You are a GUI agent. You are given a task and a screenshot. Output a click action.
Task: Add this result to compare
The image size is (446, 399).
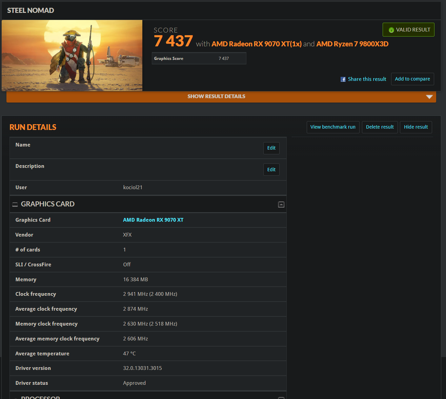pyautogui.click(x=412, y=79)
